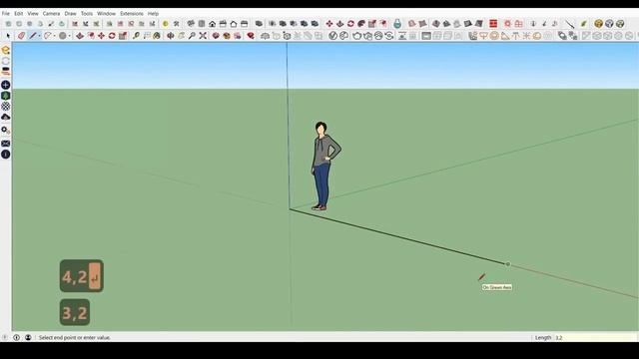Select the Offset tool in second toolbar row
This screenshot has width=639, height=359.
(91, 36)
